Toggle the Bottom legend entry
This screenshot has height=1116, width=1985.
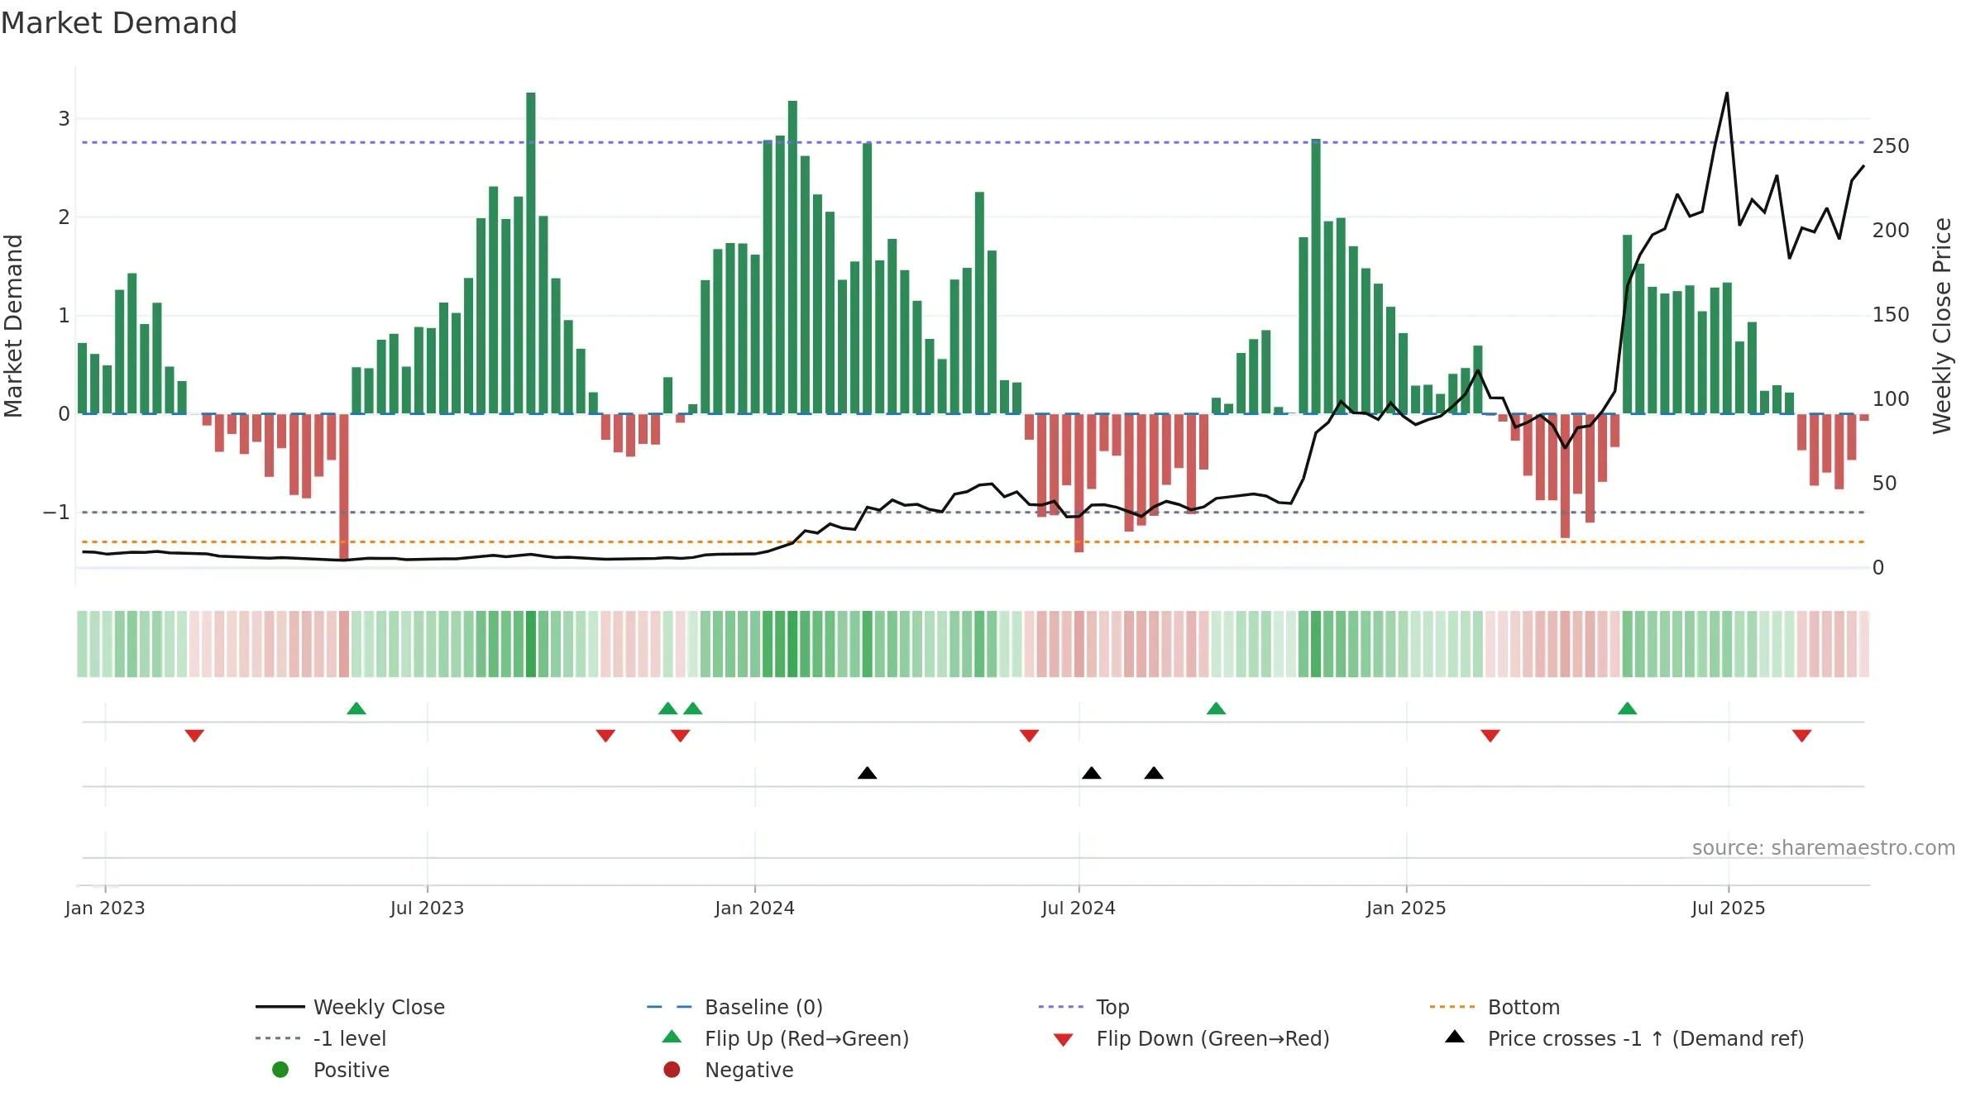1495,1007
